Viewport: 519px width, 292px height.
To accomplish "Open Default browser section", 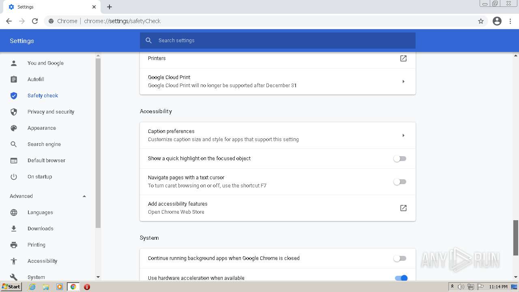I will (46, 161).
